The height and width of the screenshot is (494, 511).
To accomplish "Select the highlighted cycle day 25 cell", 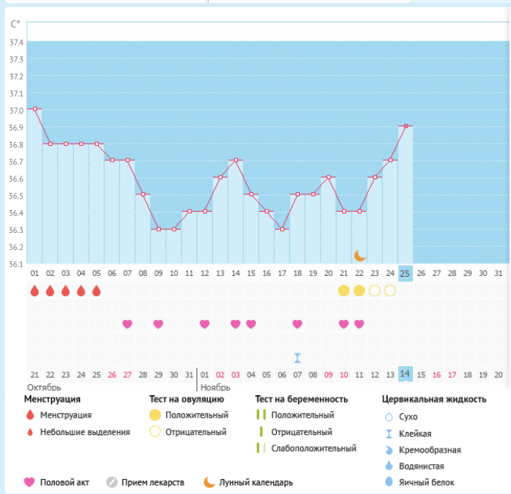I will [x=405, y=273].
